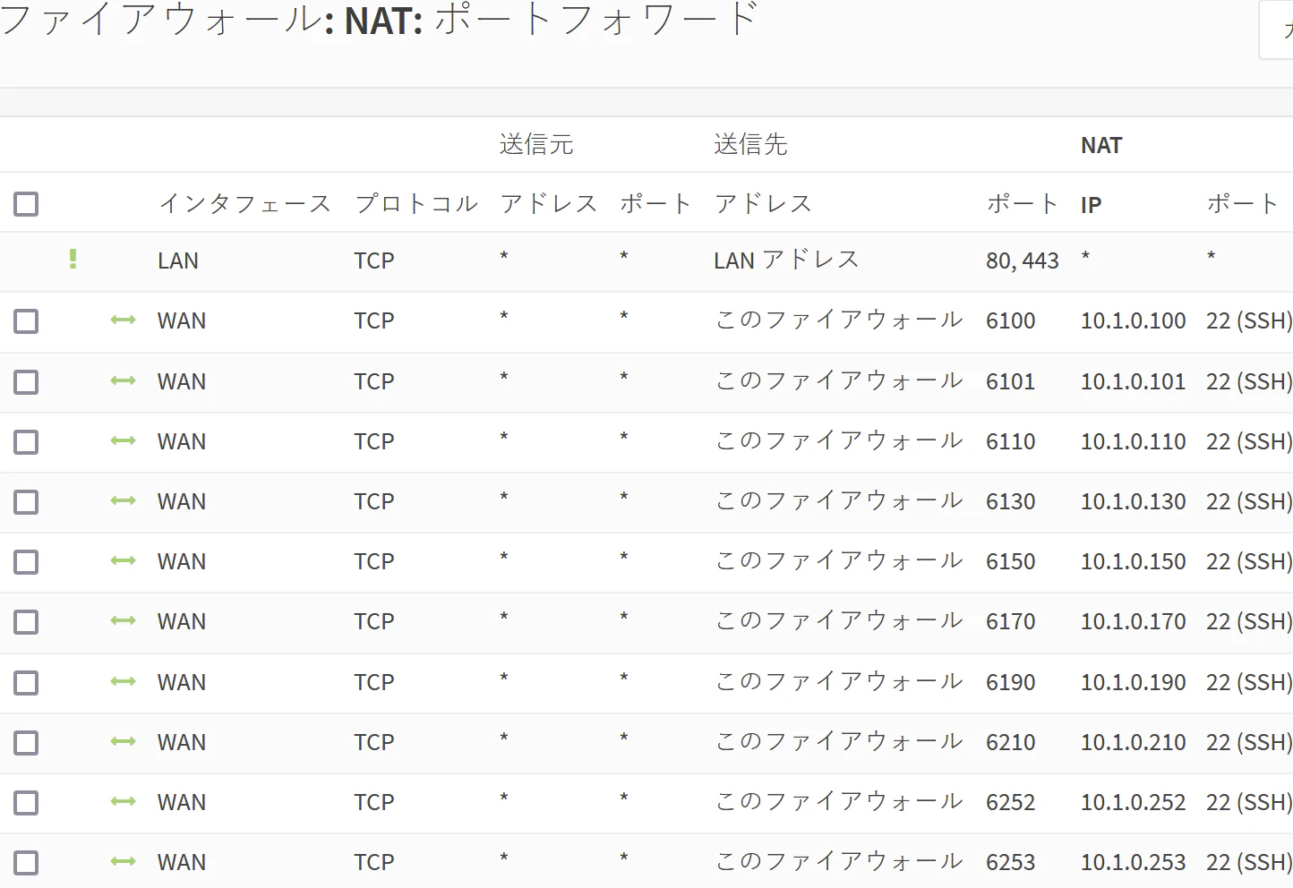Click the NAT IP column header
The image size is (1293, 888).
click(1091, 205)
